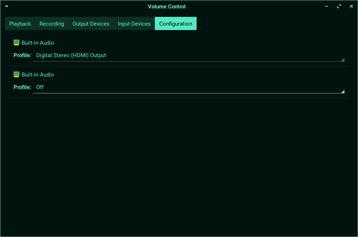
Task: Open the Recording tab
Action: 52,24
